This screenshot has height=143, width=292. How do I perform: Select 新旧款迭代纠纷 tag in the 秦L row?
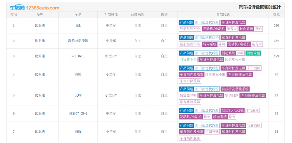pos(207,22)
